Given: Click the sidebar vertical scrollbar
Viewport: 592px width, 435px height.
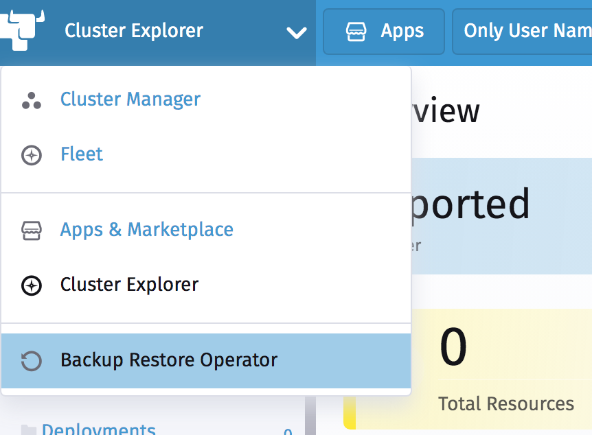Looking at the screenshot, I should [x=310, y=415].
